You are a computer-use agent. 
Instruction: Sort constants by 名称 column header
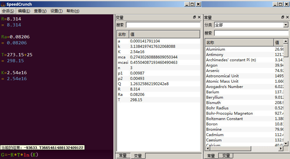point(239,43)
